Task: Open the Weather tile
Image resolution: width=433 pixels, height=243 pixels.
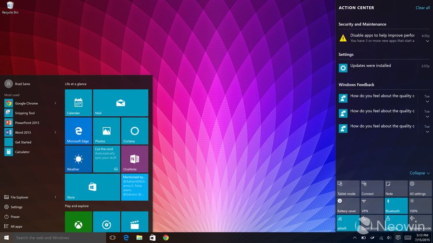Action: pyautogui.click(x=78, y=159)
